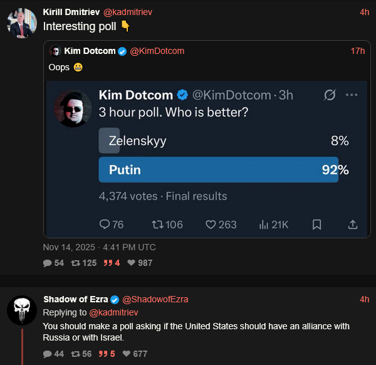The width and height of the screenshot is (376, 365).
Task: Select Putin poll result bar
Action: pos(218,170)
